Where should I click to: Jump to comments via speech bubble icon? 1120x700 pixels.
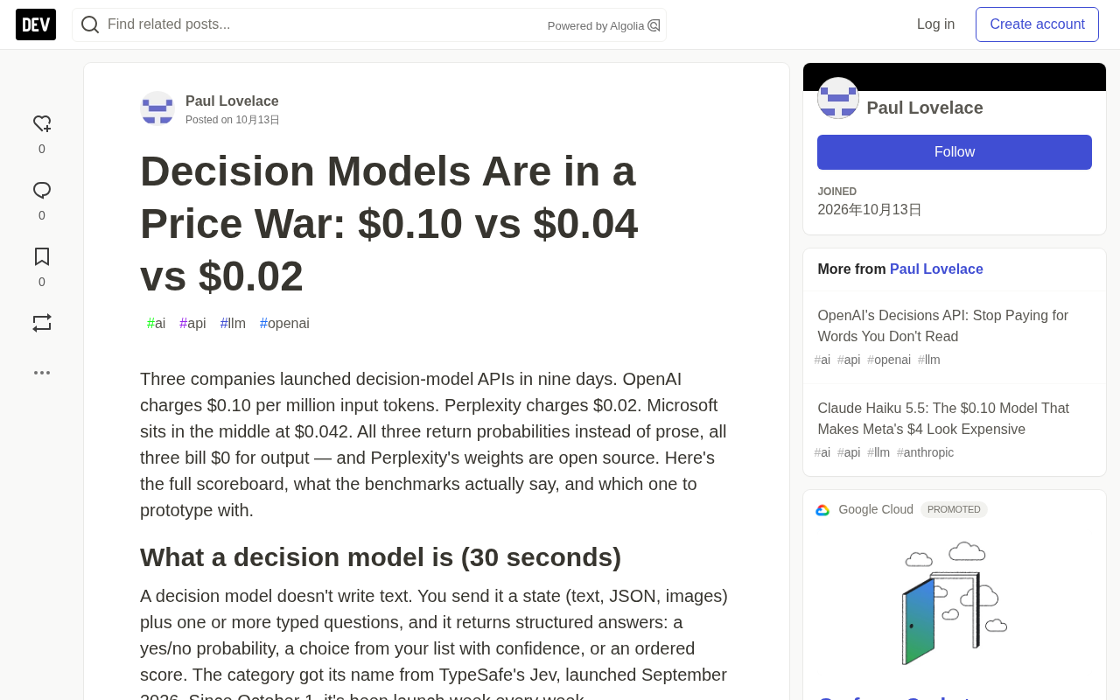click(42, 191)
